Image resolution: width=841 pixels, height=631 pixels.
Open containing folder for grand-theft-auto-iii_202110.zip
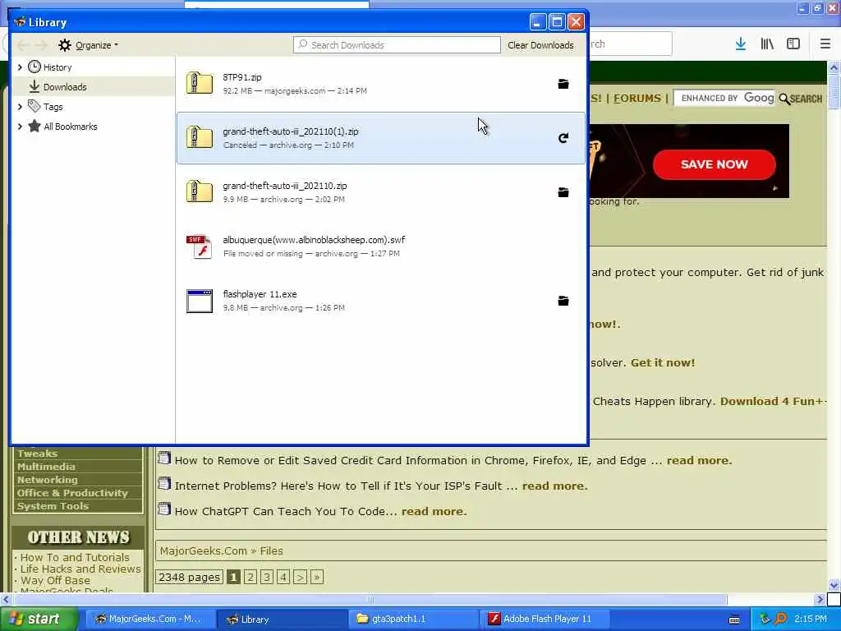pos(563,192)
